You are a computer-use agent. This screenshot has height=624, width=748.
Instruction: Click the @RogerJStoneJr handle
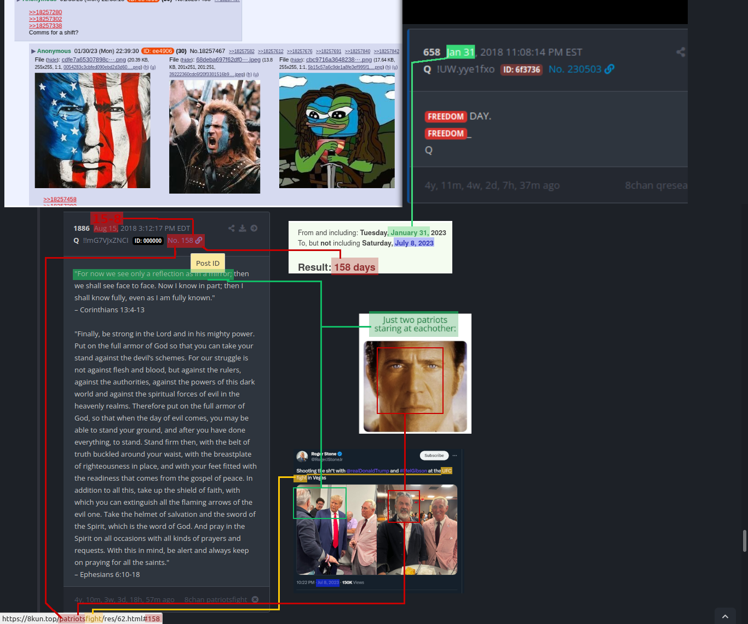click(x=327, y=459)
